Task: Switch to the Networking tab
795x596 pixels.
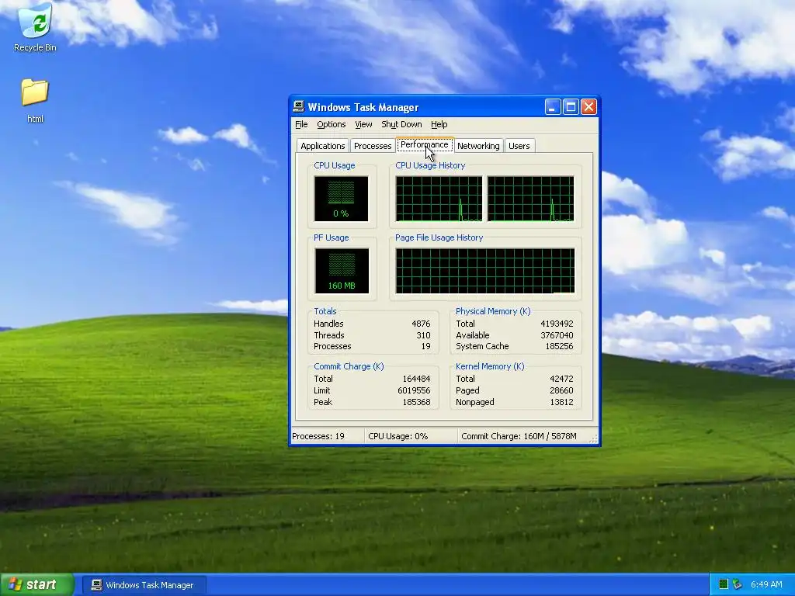Action: tap(478, 146)
